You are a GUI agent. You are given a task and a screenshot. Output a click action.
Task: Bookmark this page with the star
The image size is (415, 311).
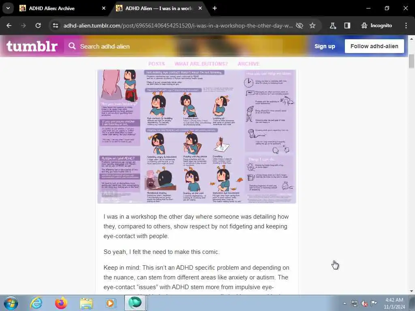click(x=312, y=26)
